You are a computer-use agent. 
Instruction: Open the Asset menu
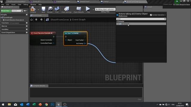13,4
